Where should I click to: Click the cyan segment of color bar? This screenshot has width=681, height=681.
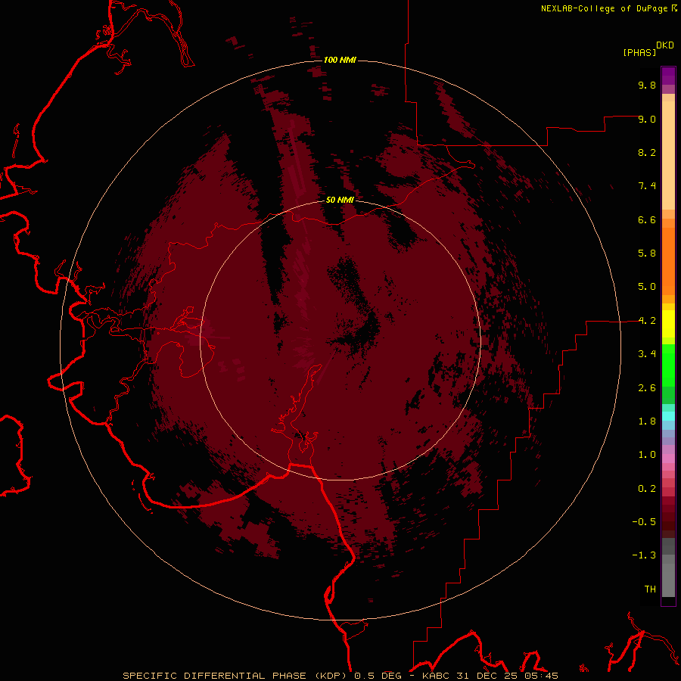pos(668,416)
